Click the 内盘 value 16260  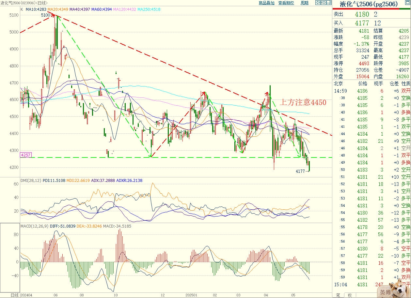(402, 77)
